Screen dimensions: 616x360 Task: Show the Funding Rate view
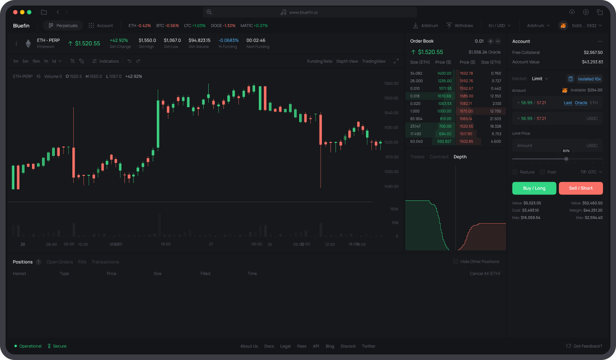coord(320,61)
